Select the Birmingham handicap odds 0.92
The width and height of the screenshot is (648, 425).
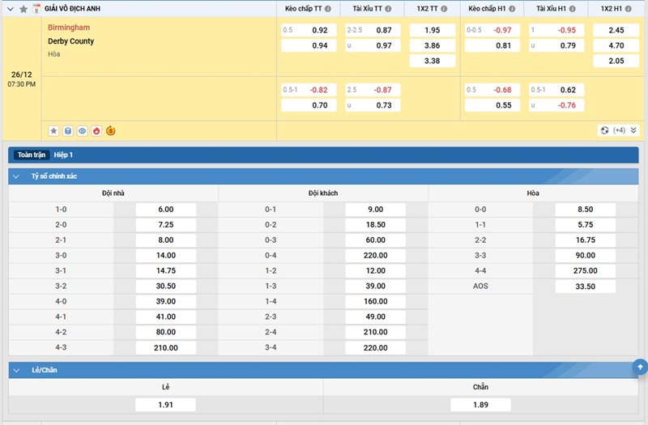click(309, 30)
